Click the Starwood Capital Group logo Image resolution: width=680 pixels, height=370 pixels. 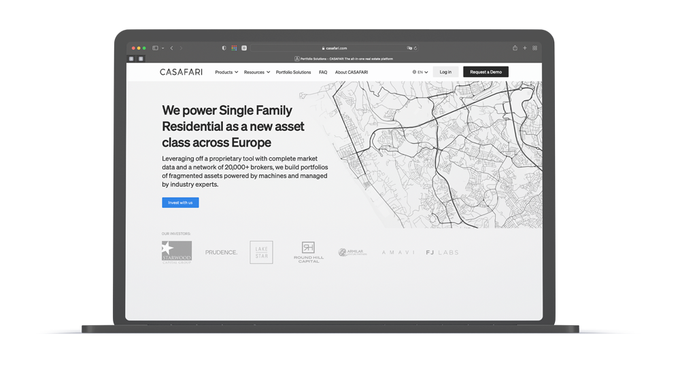click(177, 253)
